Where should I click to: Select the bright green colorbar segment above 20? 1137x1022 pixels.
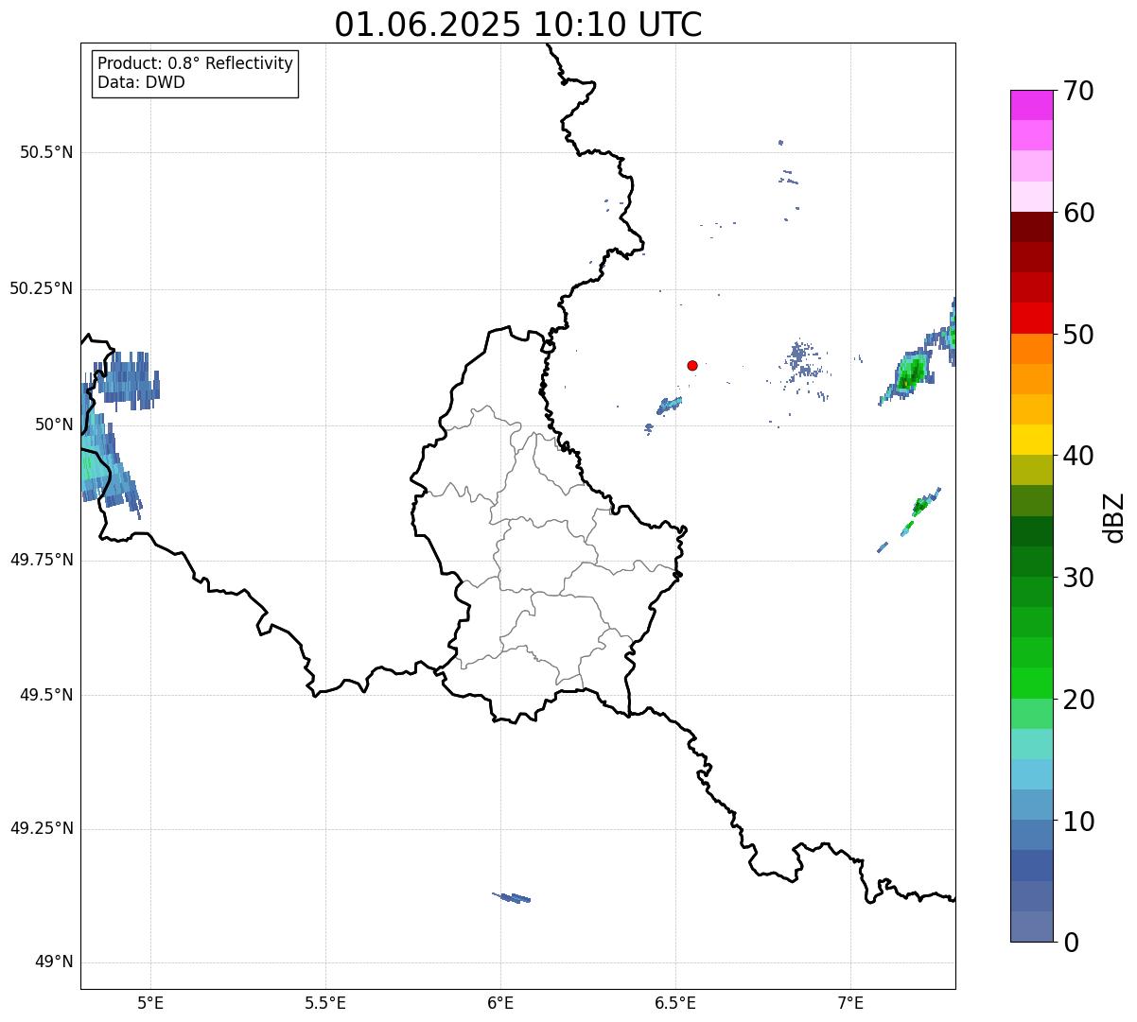point(1031,683)
